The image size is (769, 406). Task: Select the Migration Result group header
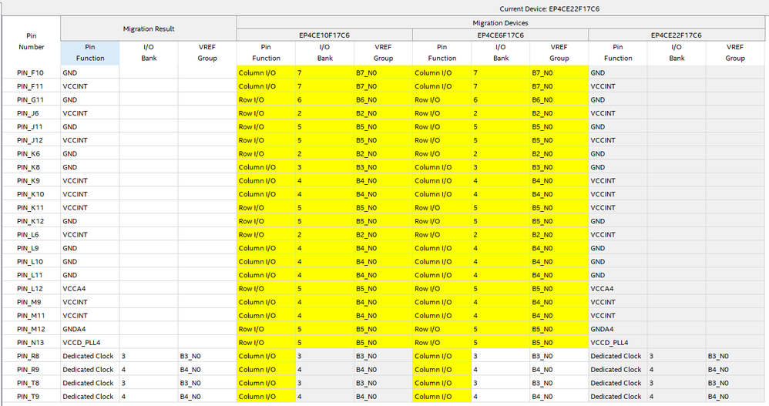(149, 29)
